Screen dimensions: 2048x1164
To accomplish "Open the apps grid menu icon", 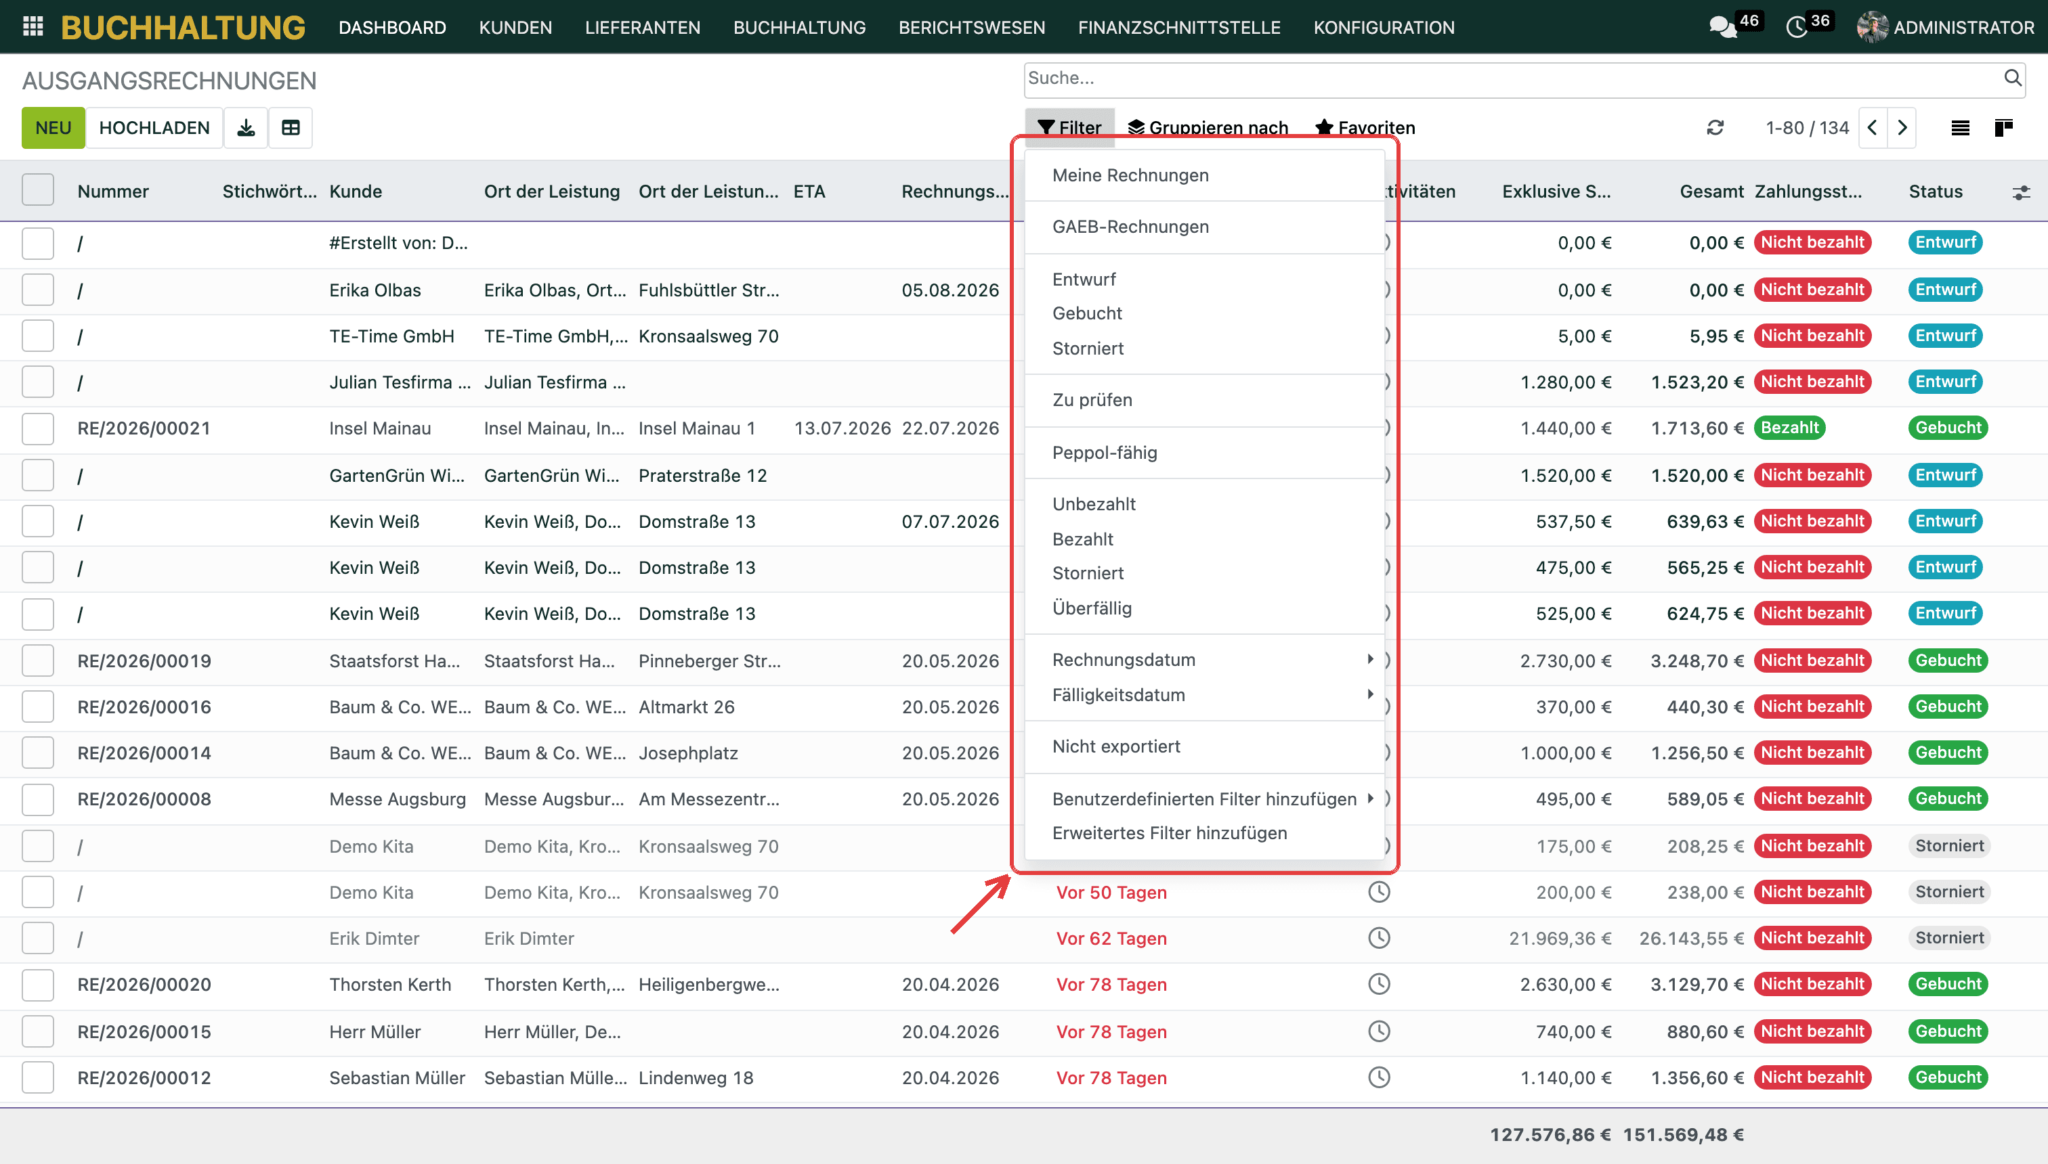I will [x=33, y=27].
